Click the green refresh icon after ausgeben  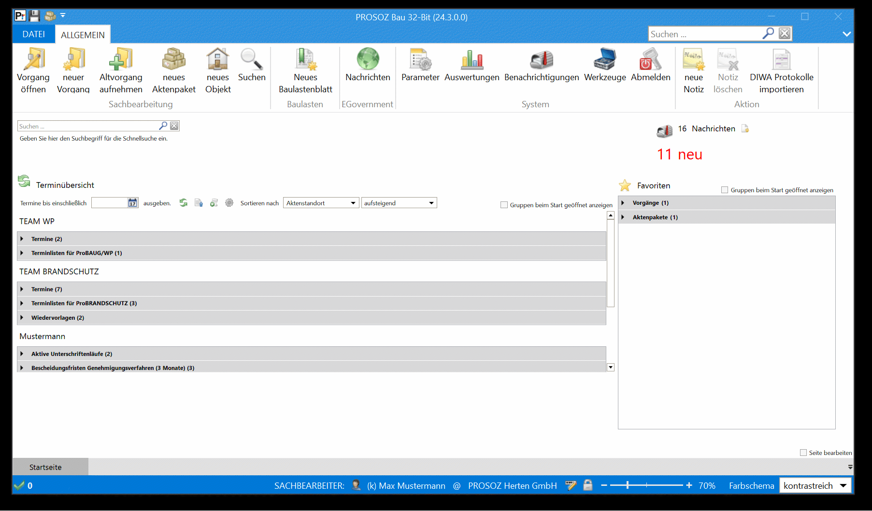pos(184,203)
